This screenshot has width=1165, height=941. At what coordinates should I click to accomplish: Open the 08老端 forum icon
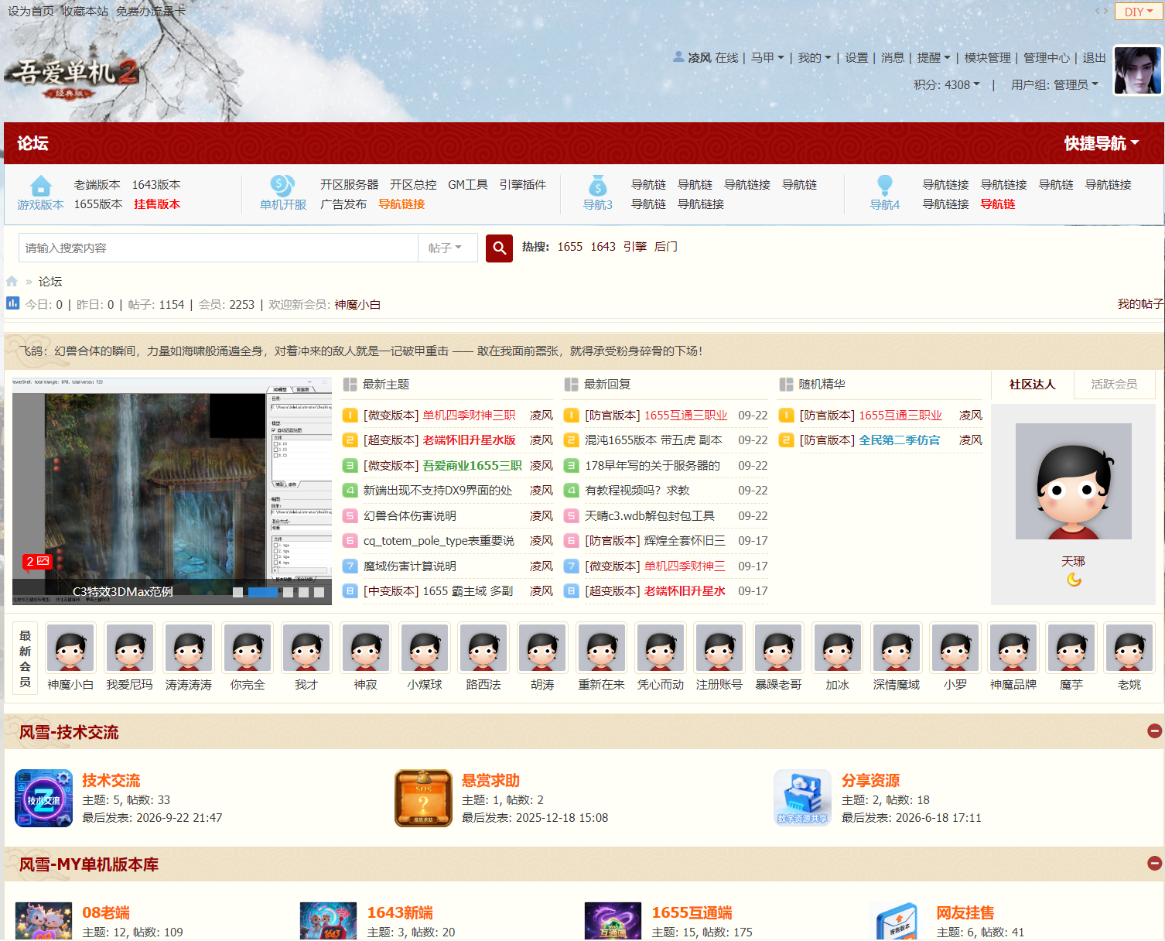(43, 922)
